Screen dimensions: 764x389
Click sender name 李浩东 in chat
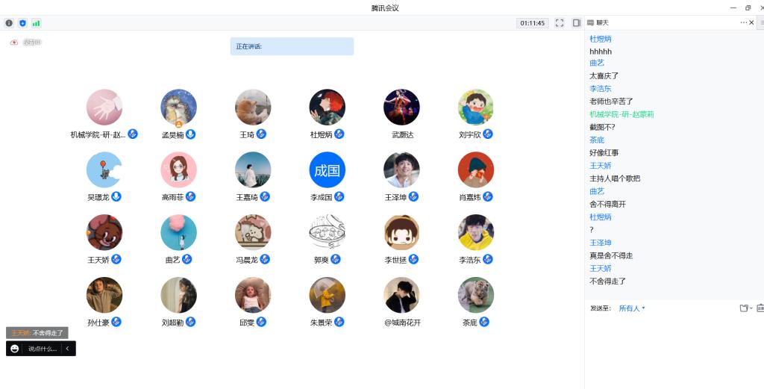(x=601, y=89)
